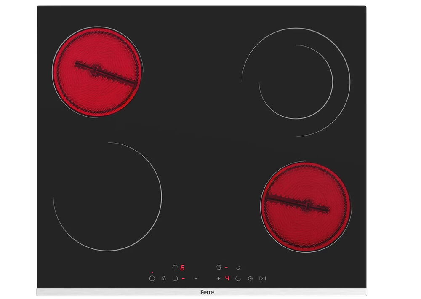The height and width of the screenshot is (299, 421).
Task: Select the zone key beside the 6 display
Action: 175,267
